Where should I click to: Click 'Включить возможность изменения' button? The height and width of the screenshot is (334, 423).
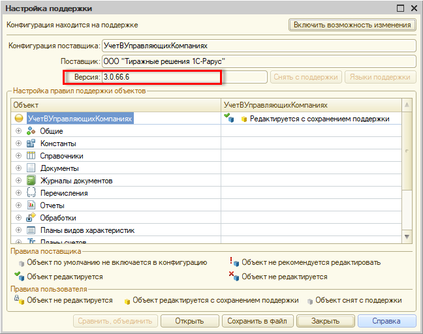352,25
